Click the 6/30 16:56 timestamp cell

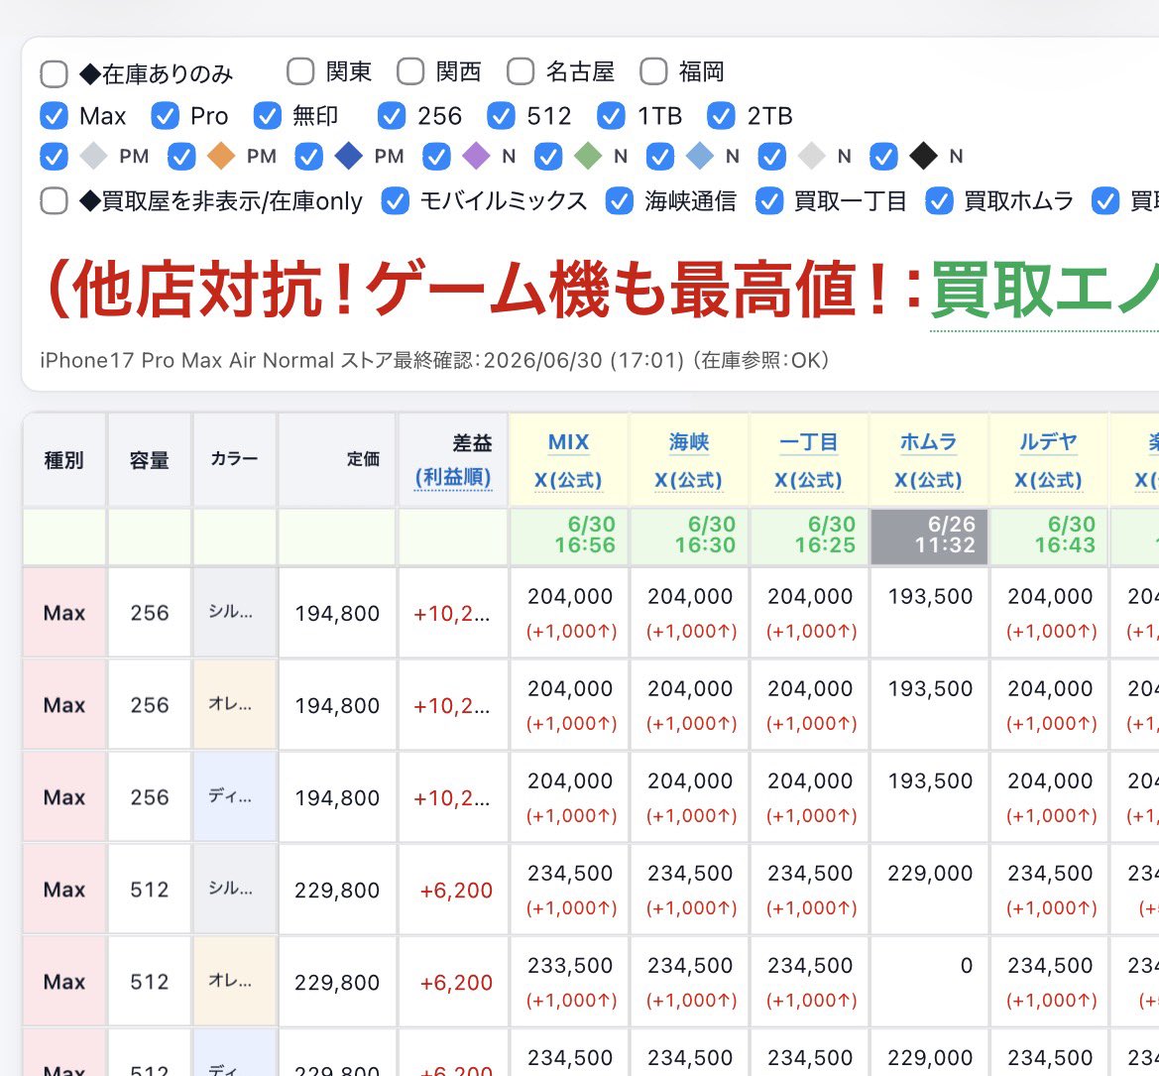pos(568,536)
